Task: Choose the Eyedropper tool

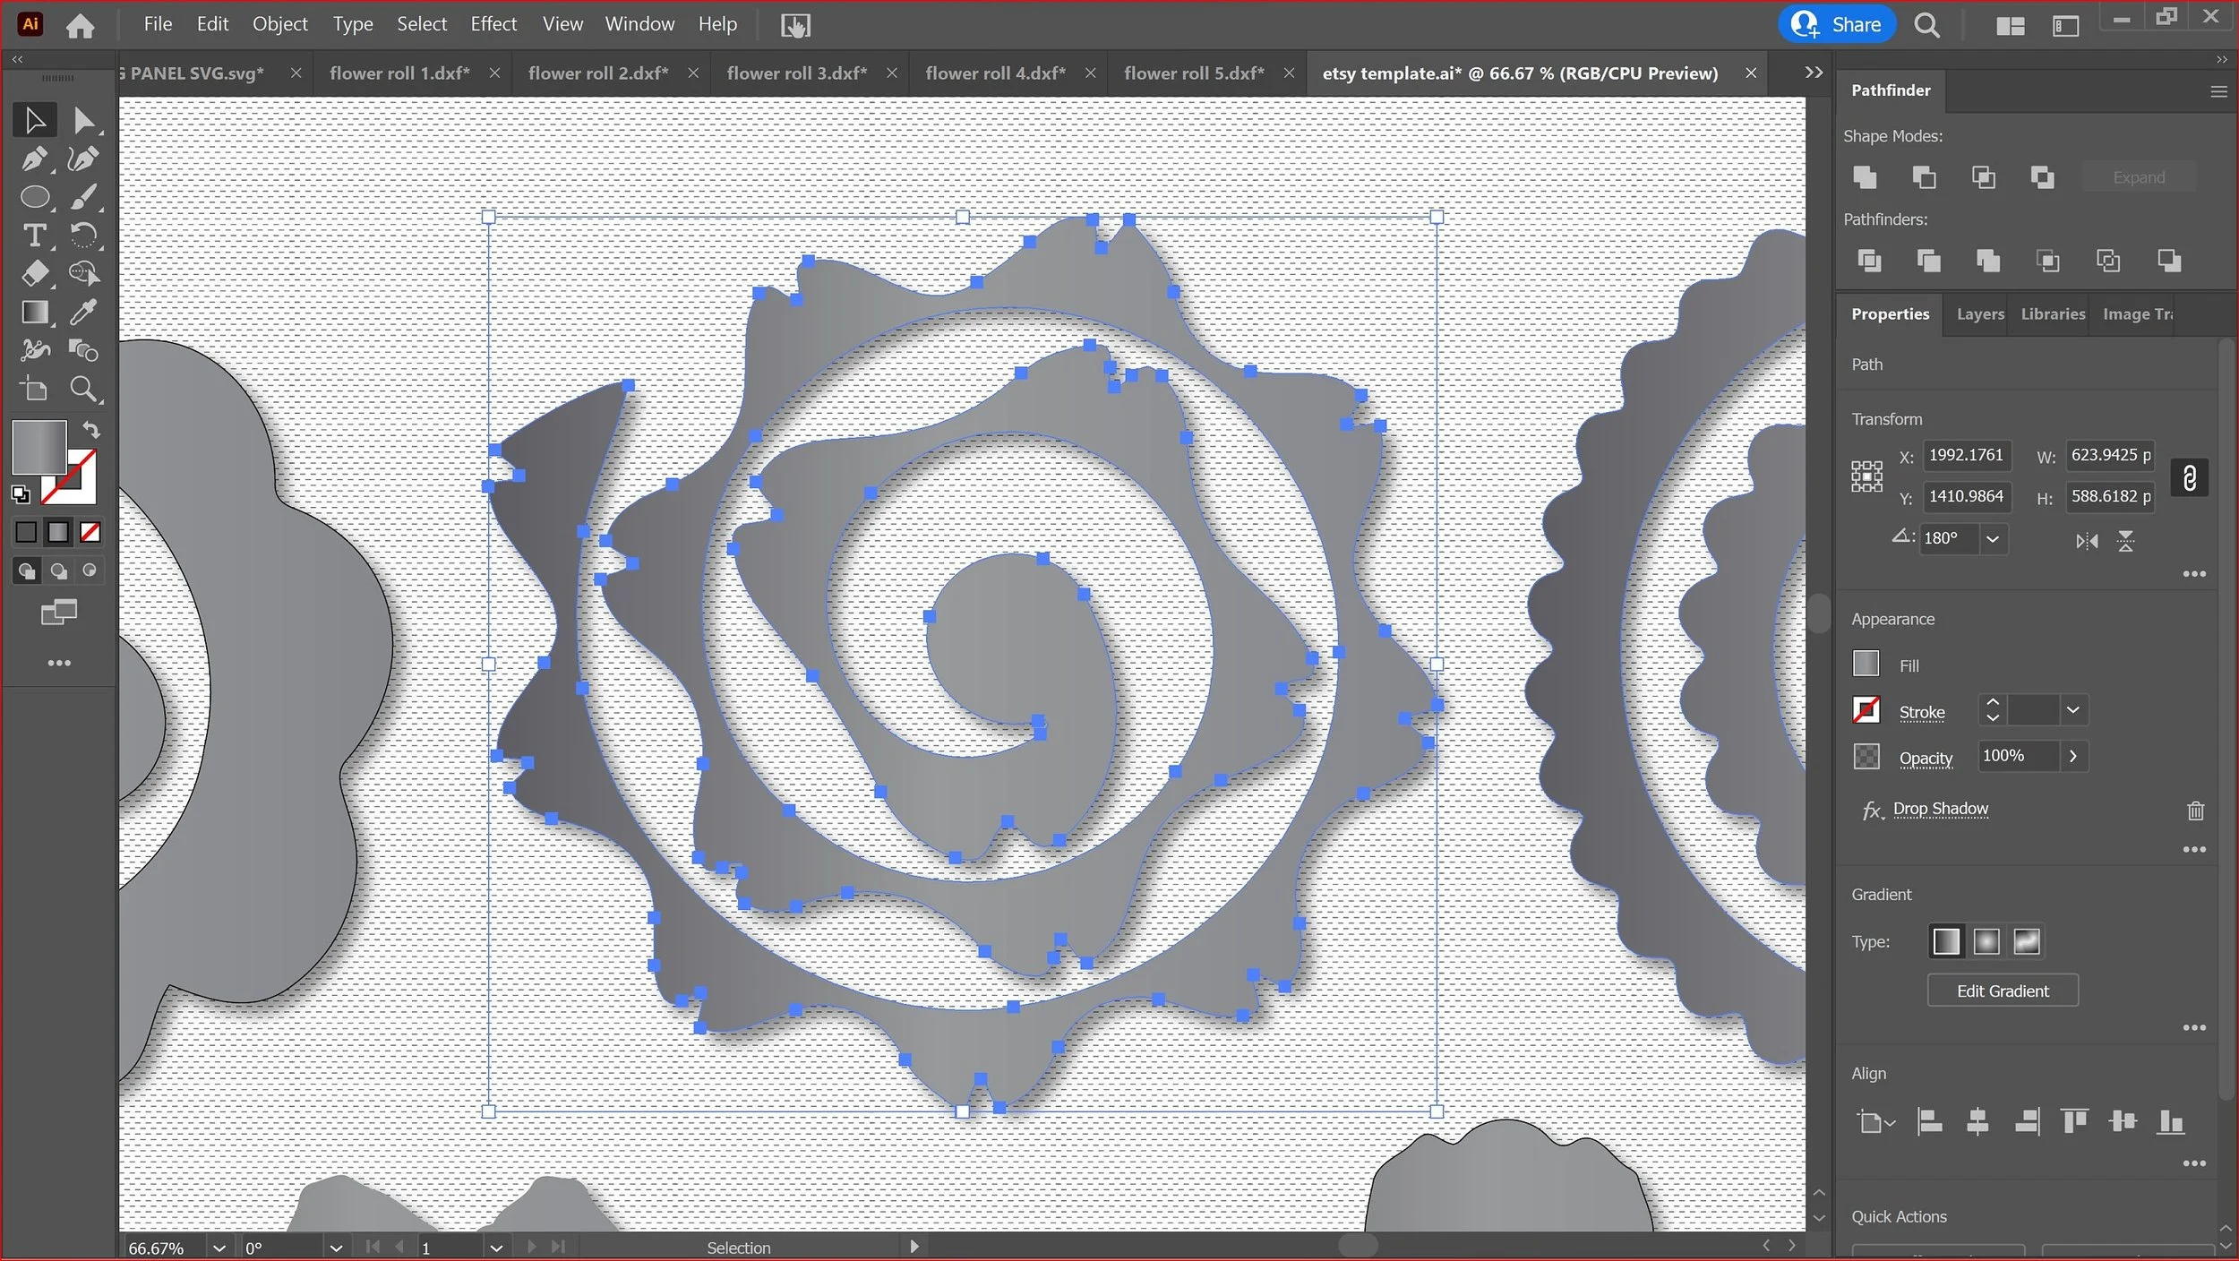Action: [x=83, y=312]
